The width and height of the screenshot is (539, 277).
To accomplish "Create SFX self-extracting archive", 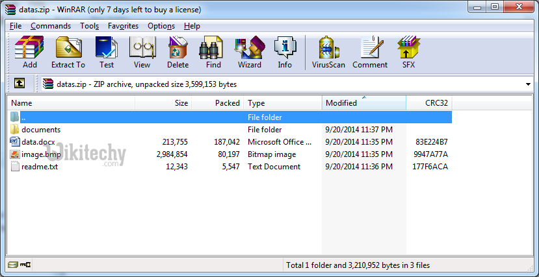I will pyautogui.click(x=408, y=52).
